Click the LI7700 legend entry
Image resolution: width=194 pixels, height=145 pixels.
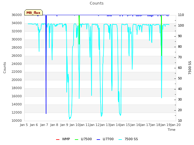pyautogui.click(x=105, y=139)
